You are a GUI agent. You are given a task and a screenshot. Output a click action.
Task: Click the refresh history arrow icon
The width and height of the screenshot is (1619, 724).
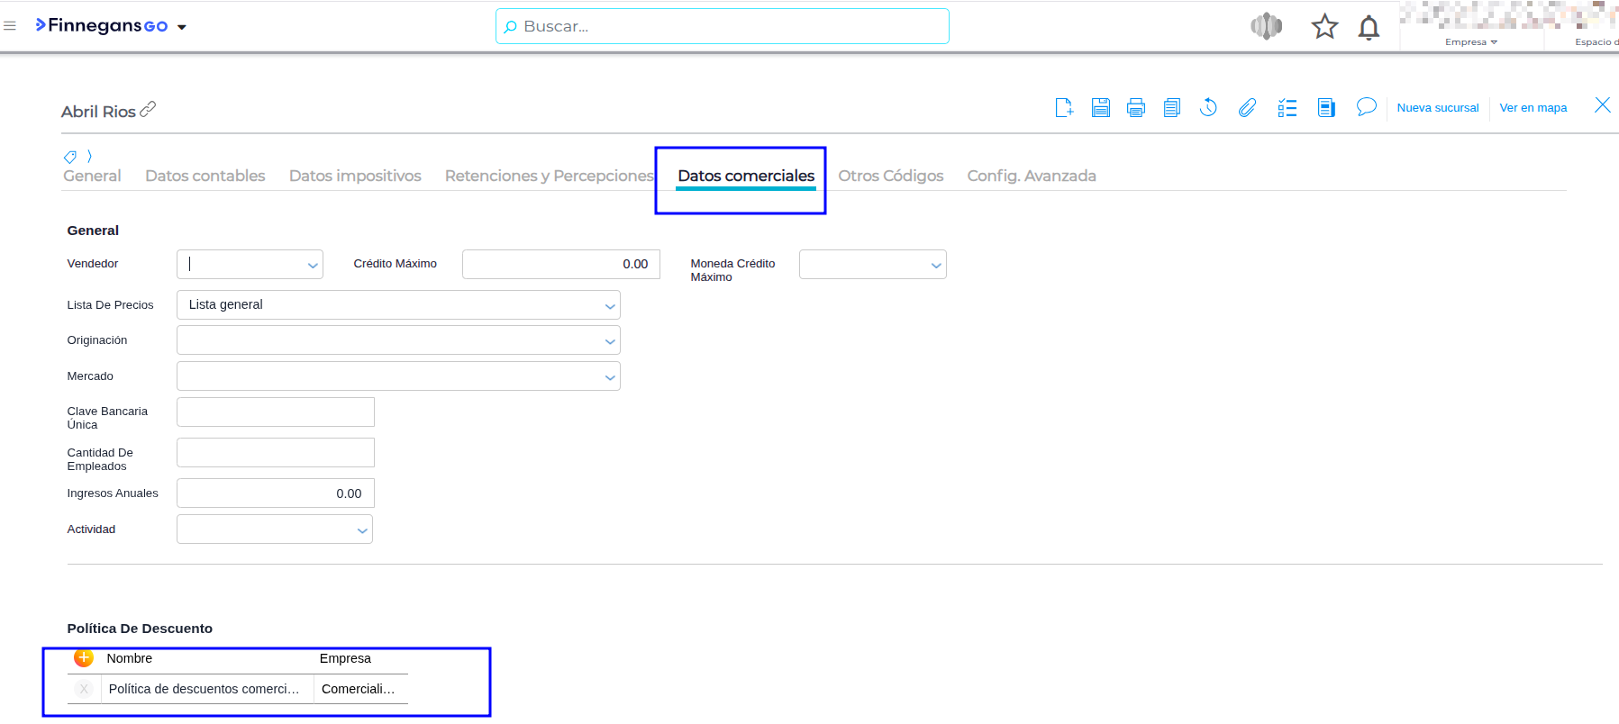click(x=1208, y=108)
